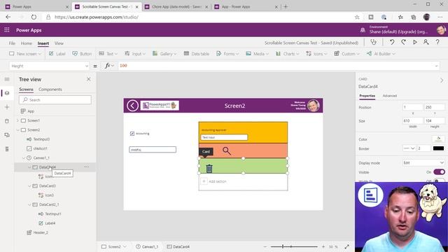This screenshot has height=252, width=448.
Task: Open the File menu
Action: (12, 43)
